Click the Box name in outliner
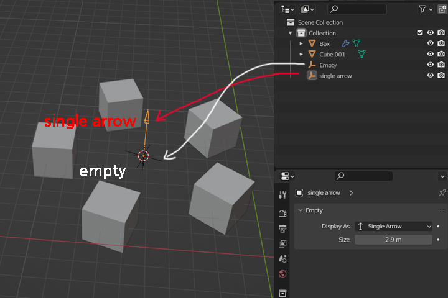This screenshot has height=298, width=448. click(325, 44)
